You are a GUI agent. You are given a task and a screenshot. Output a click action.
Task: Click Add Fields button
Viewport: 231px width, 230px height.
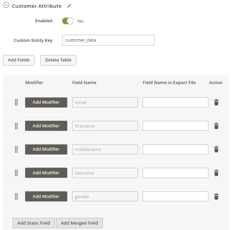[x=19, y=60]
